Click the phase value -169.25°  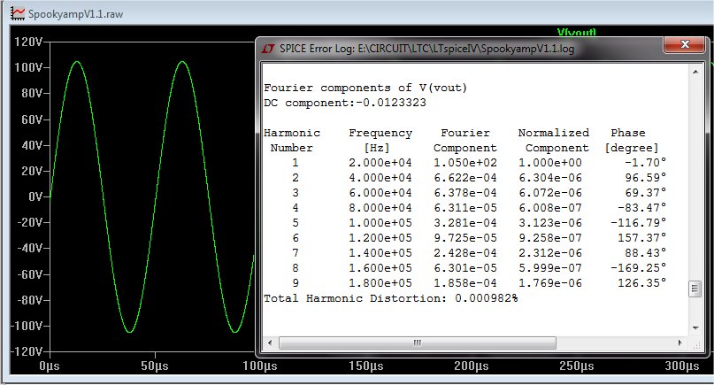pyautogui.click(x=638, y=268)
